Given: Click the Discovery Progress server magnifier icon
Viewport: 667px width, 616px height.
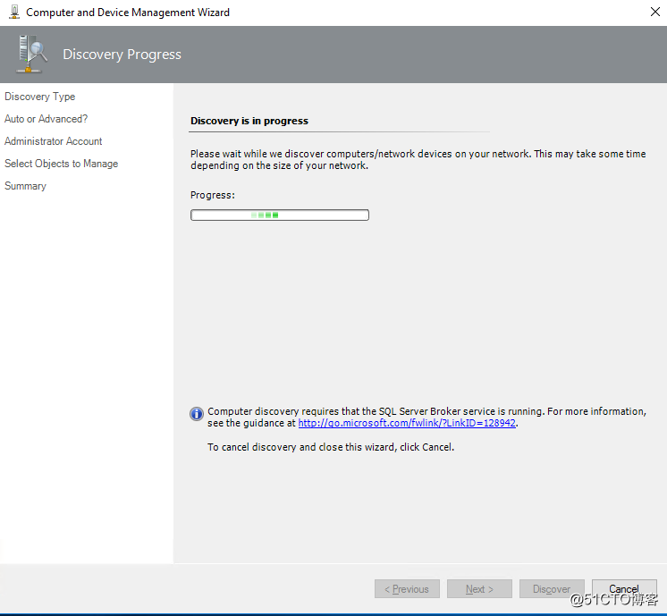Looking at the screenshot, I should pos(30,54).
